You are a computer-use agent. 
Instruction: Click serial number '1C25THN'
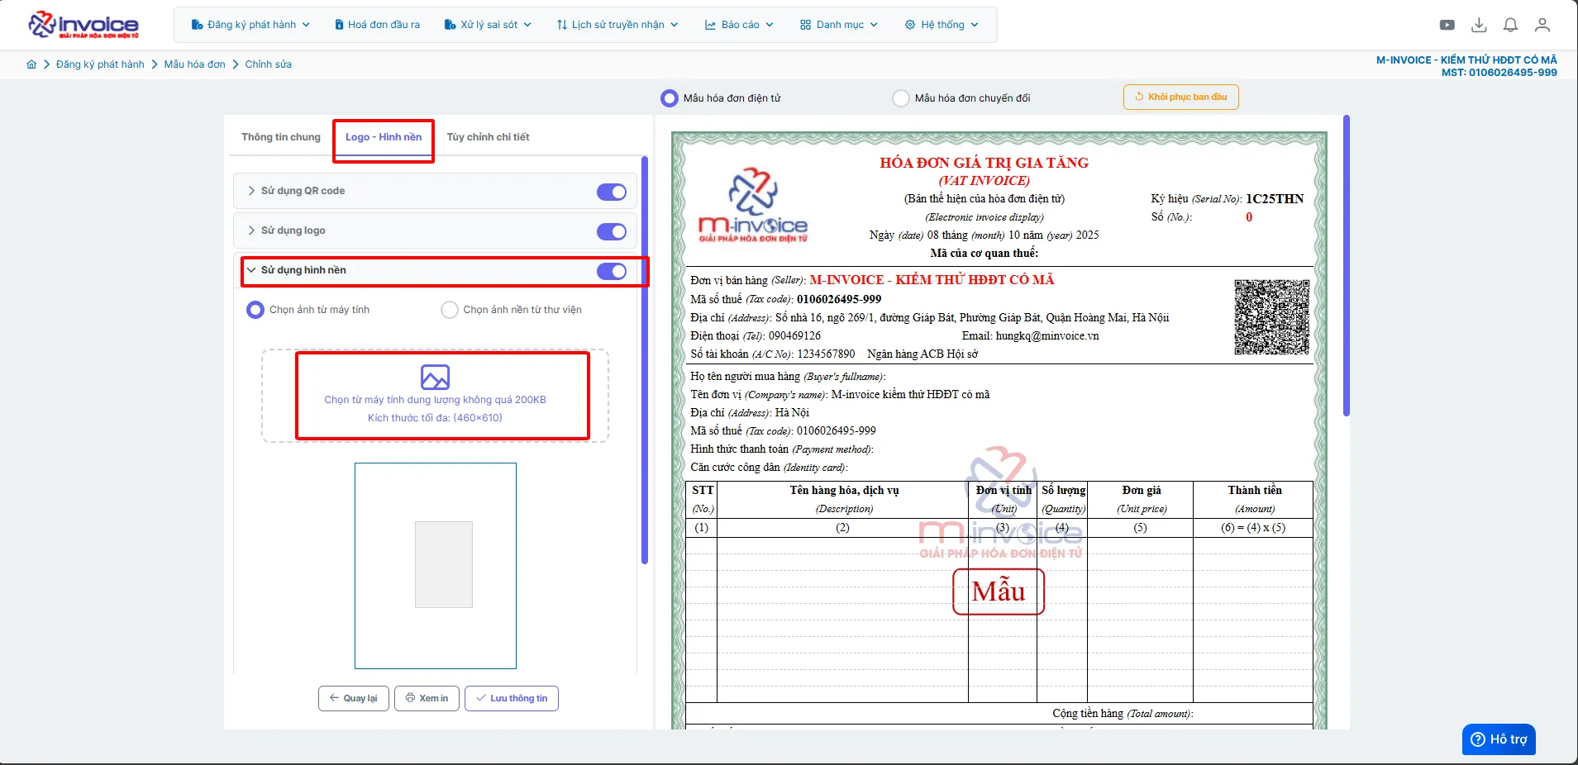point(1275,199)
